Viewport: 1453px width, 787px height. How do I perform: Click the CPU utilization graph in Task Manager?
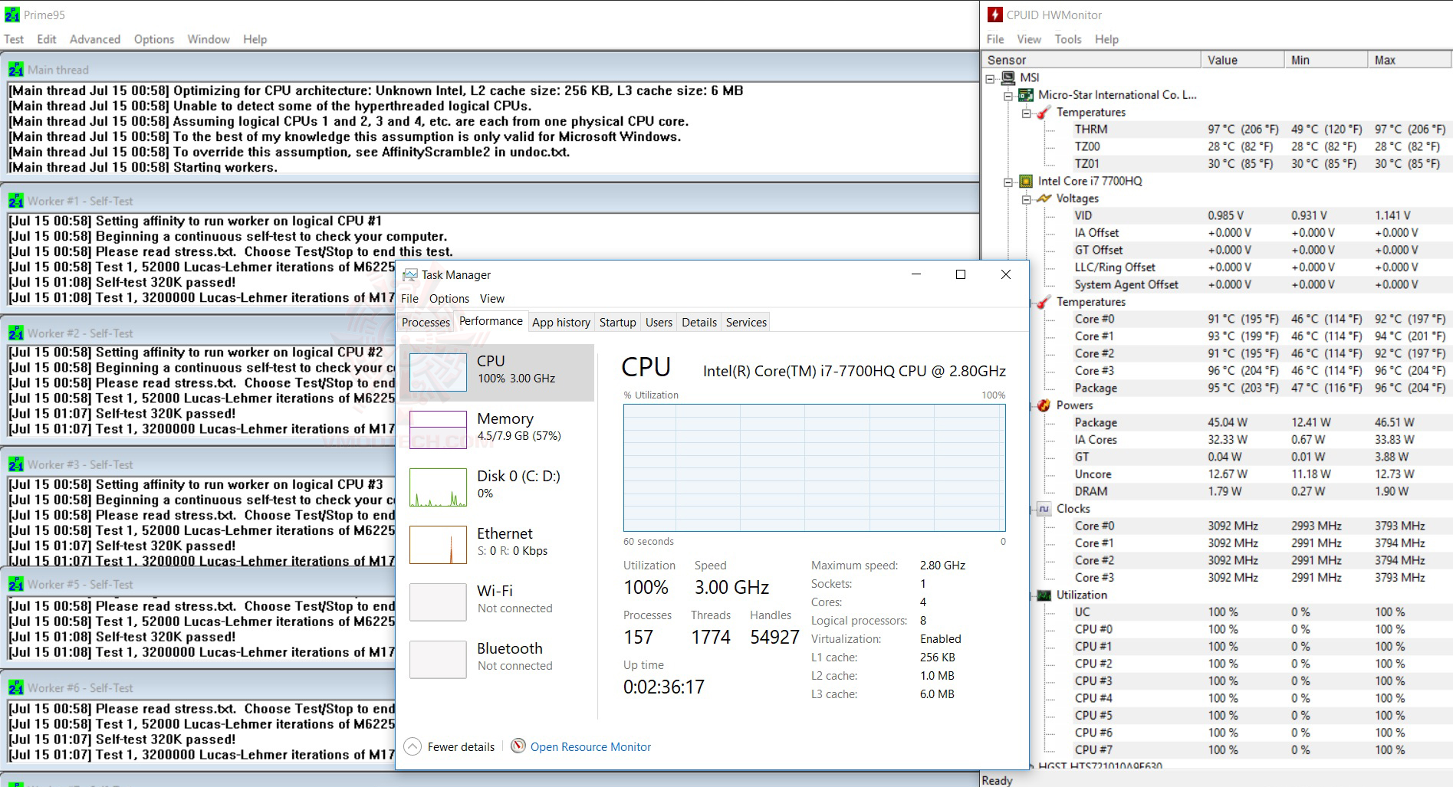[814, 467]
